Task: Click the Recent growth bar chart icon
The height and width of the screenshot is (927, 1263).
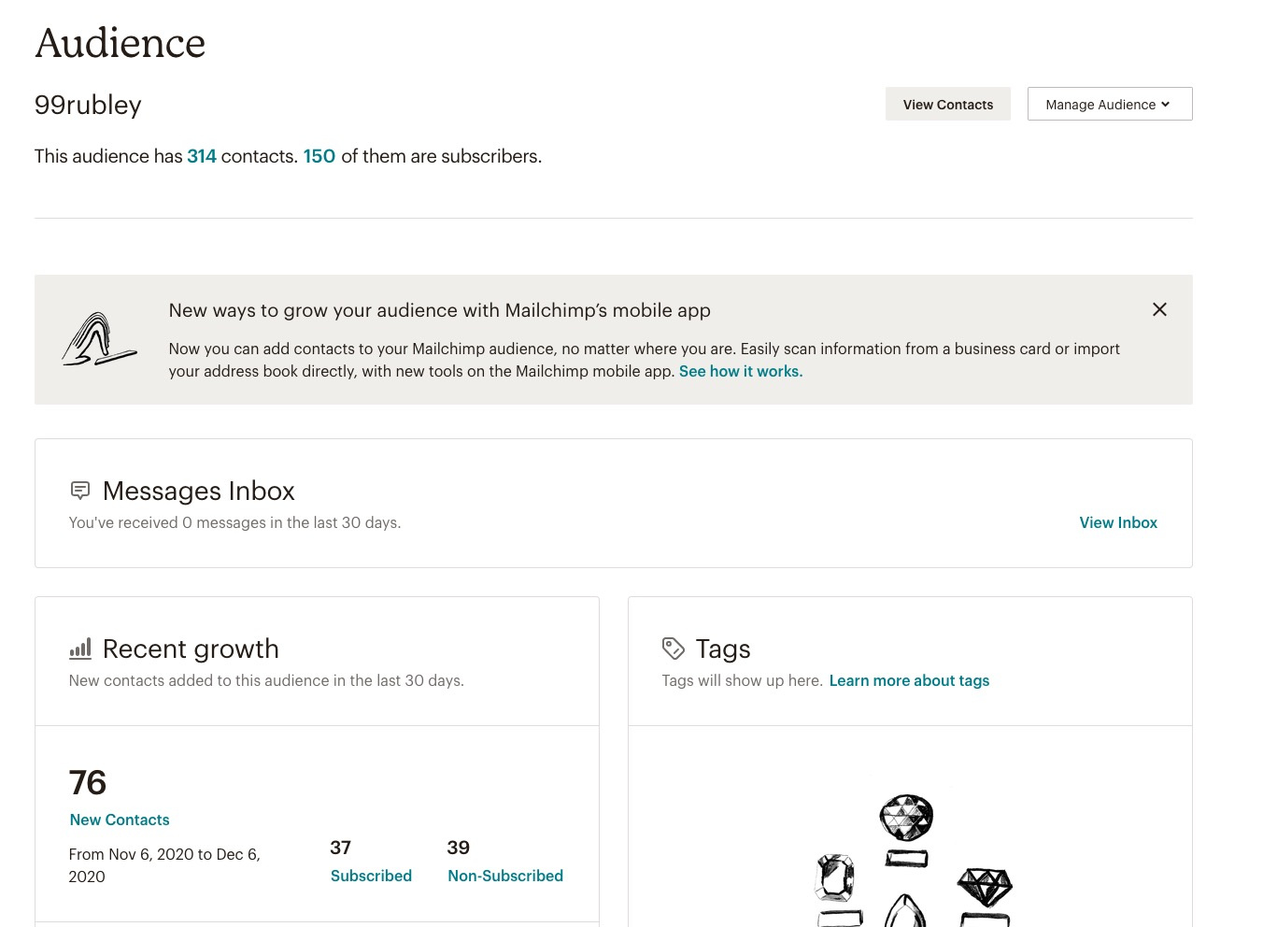Action: pyautogui.click(x=80, y=649)
